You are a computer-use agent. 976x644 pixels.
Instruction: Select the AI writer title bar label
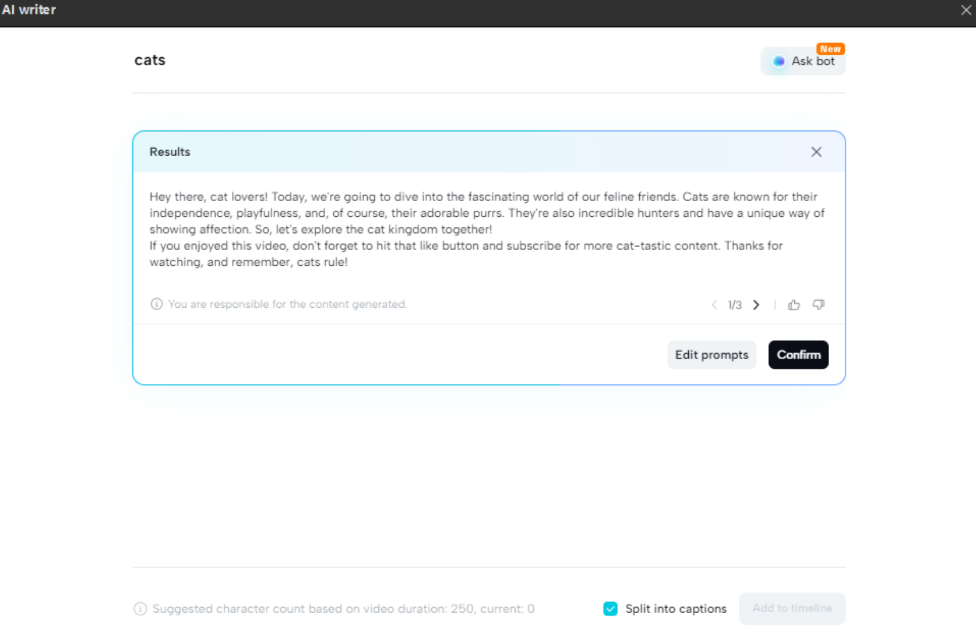(29, 10)
